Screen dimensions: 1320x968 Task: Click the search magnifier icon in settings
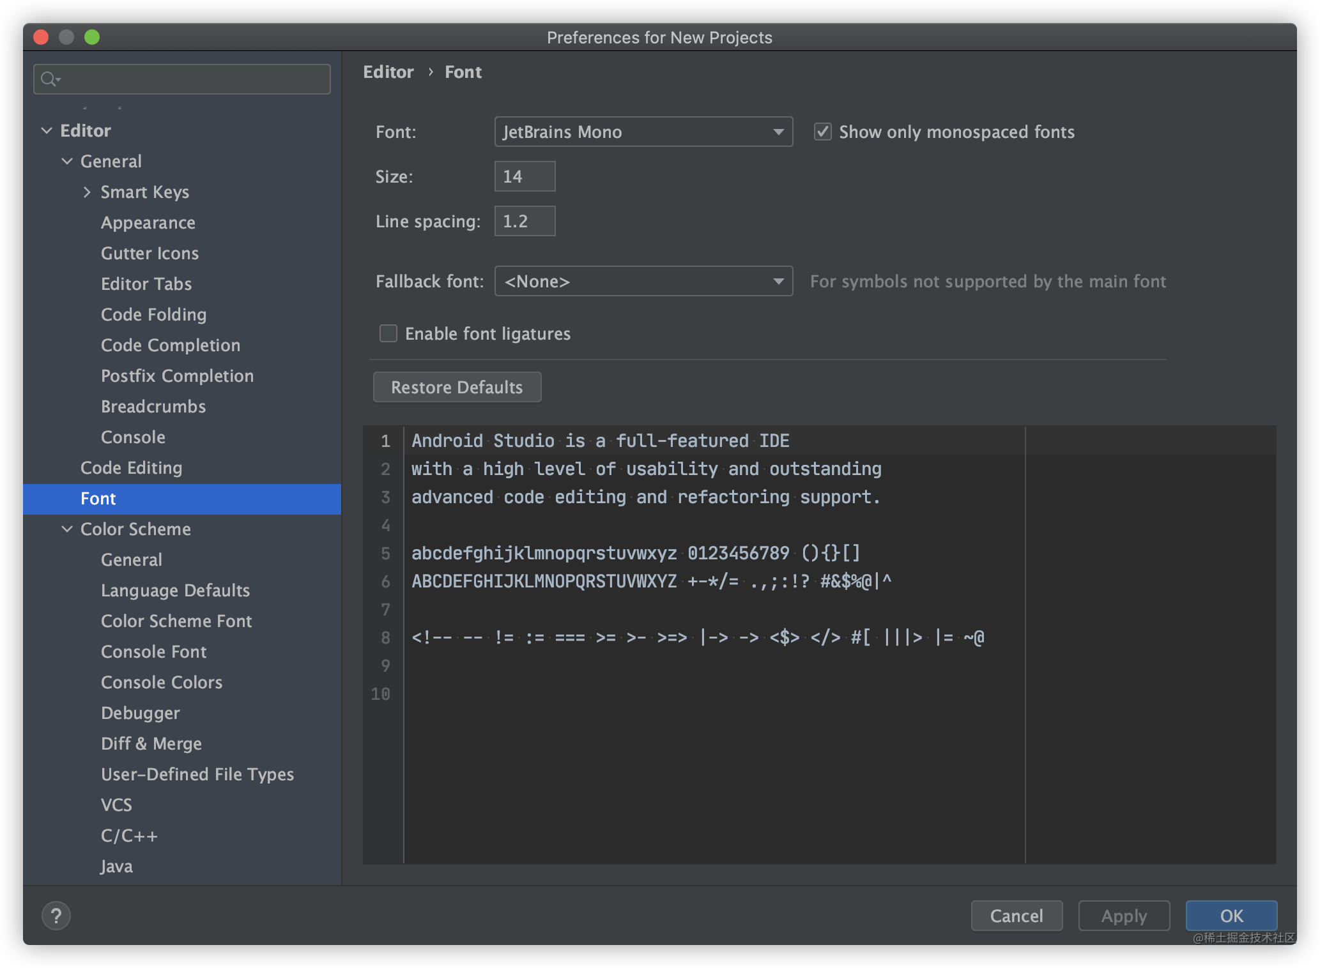pyautogui.click(x=49, y=79)
